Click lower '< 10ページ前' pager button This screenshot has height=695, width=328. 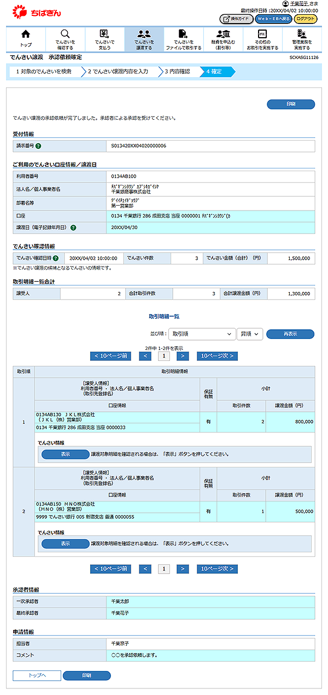tap(111, 569)
